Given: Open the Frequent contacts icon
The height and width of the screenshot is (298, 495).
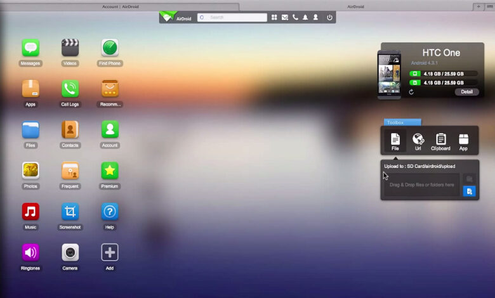Looking at the screenshot, I should click(x=70, y=171).
